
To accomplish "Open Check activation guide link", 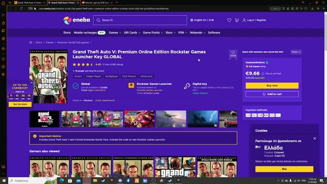I will coord(148,93).
